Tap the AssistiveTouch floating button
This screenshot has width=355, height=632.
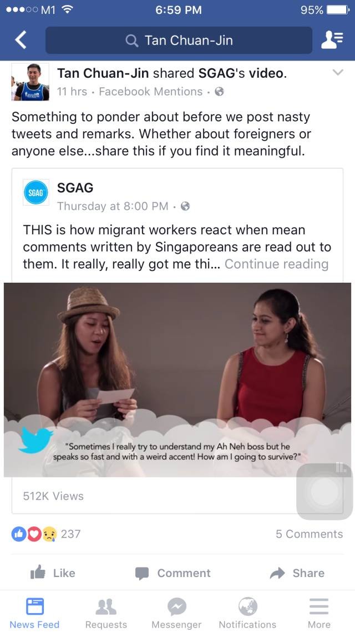[324, 491]
